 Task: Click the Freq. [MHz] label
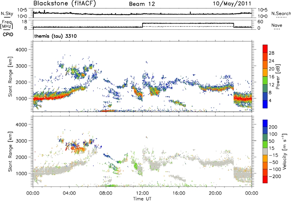7,24
